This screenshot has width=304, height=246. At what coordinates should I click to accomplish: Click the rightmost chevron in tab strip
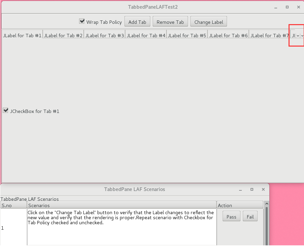(302, 36)
